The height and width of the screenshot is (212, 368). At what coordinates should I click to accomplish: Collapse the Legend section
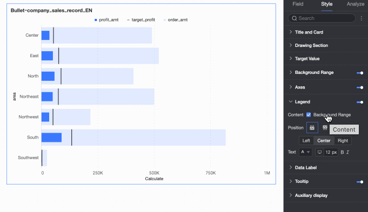pos(291,101)
